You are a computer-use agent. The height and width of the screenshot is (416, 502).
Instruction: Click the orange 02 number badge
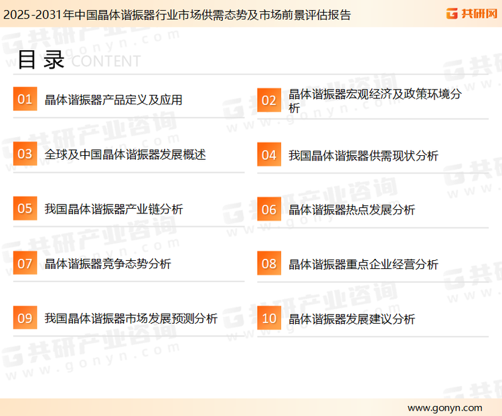coord(269,100)
